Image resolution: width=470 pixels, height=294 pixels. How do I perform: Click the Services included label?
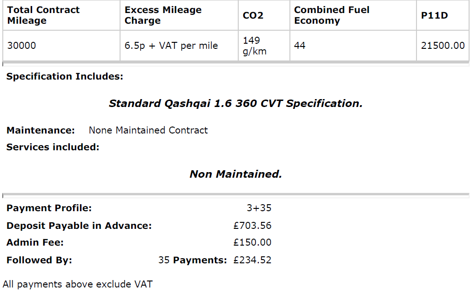click(x=53, y=147)
